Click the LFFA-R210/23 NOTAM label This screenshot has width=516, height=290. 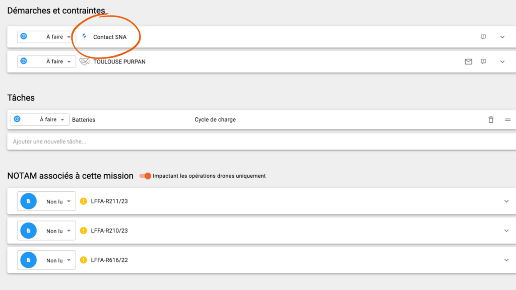pyautogui.click(x=109, y=231)
